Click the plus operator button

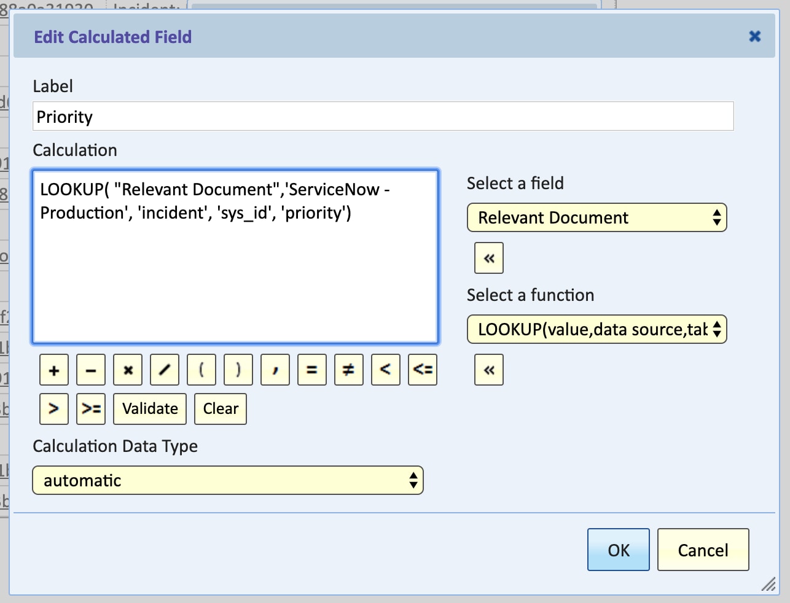[54, 370]
